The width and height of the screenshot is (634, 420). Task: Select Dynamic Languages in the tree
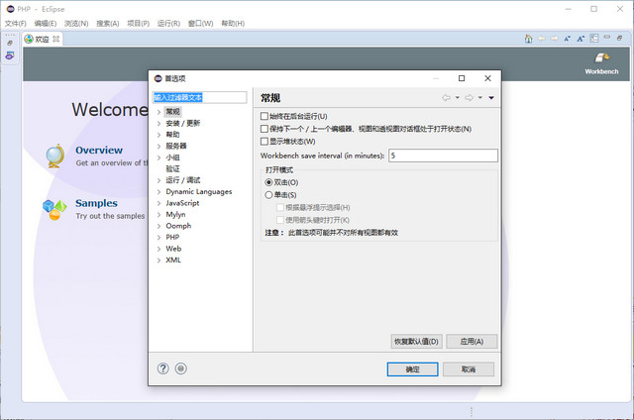pos(198,191)
